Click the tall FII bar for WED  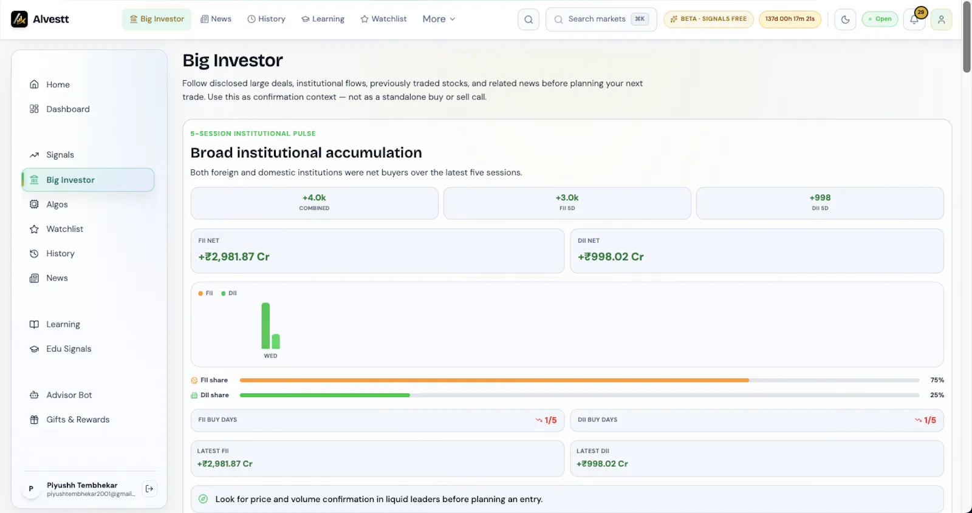[265, 326]
